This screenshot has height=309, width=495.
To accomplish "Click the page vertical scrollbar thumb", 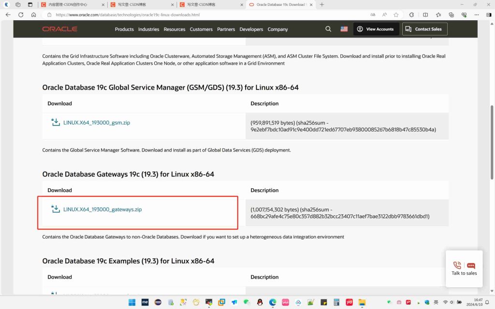I will [492, 142].
